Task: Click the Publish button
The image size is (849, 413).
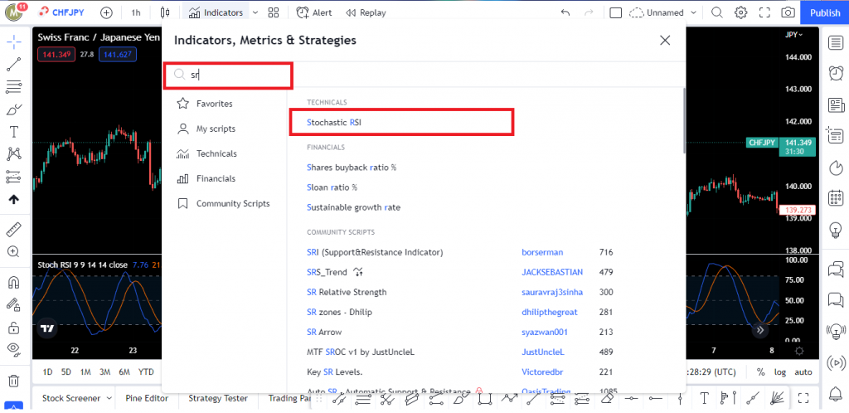Action: click(x=825, y=12)
